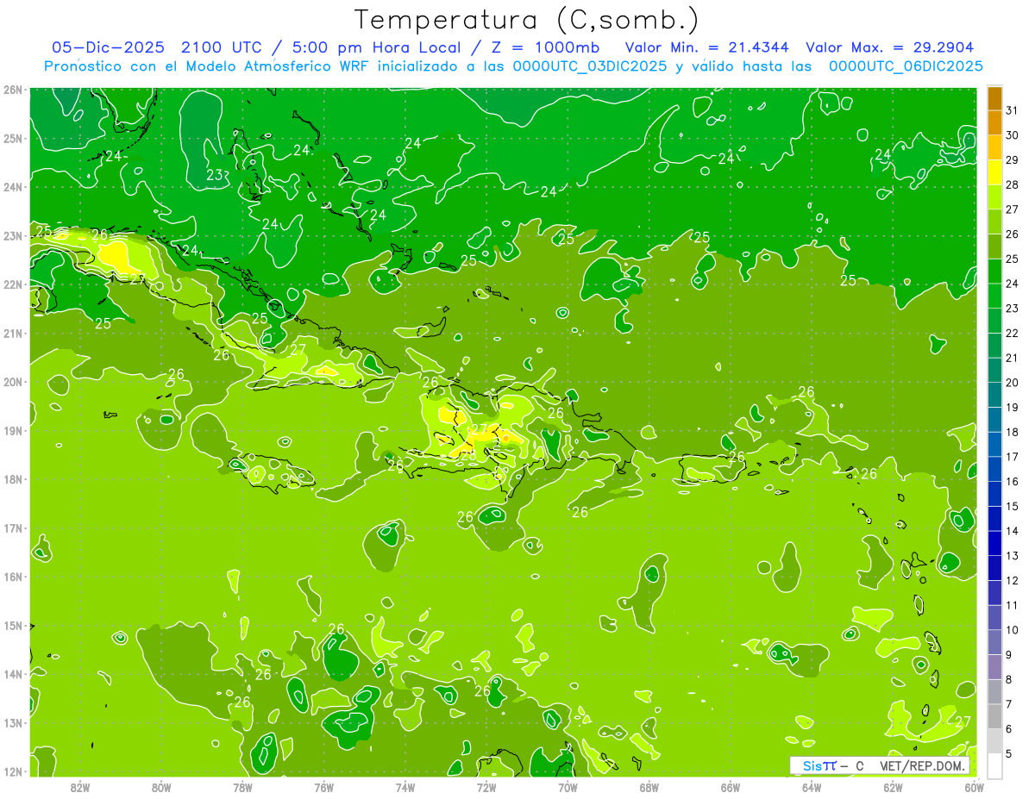Click the colorbar label '5'
Screen dimensions: 1035x799
tap(1009, 753)
